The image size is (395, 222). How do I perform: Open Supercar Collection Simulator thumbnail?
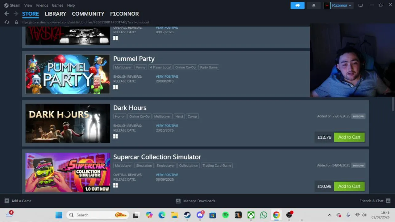[x=68, y=172]
